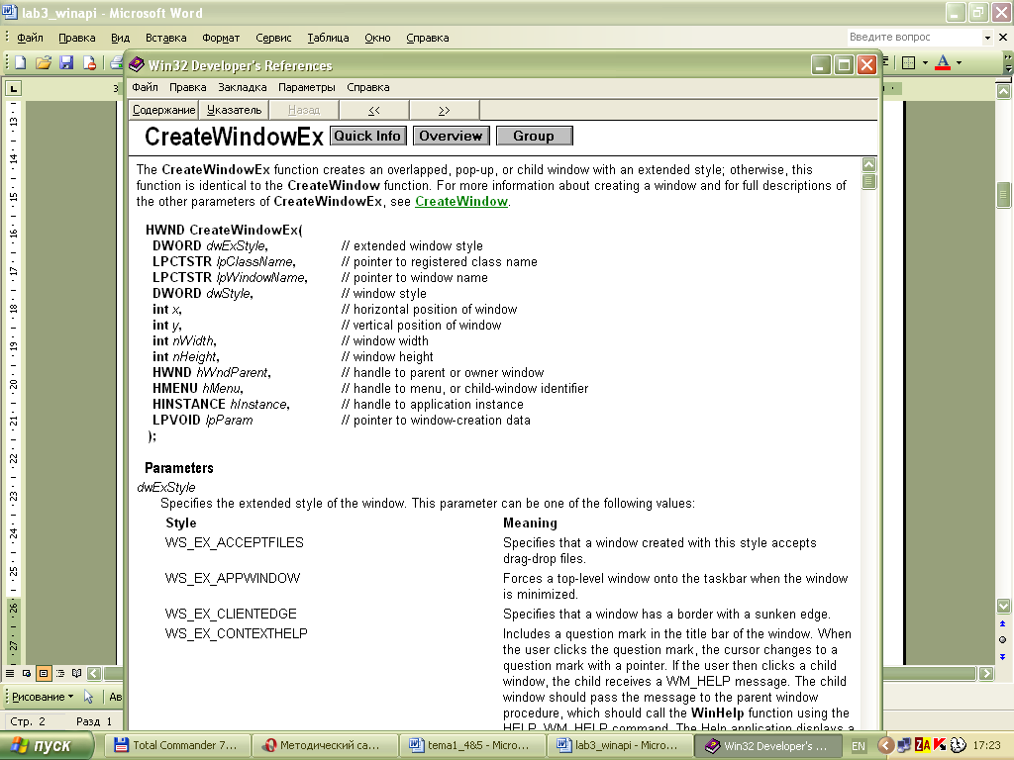
Task: Toggle the Print Layout view icon
Action: click(x=44, y=673)
